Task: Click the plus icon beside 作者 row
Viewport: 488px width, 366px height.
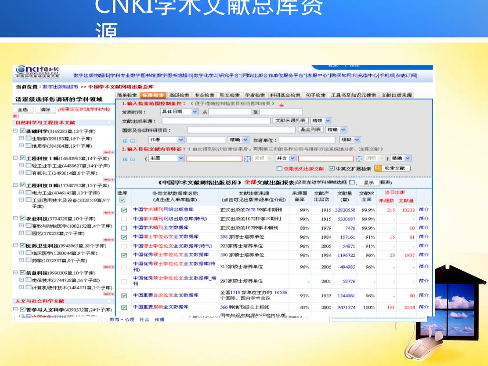Action: pos(125,141)
